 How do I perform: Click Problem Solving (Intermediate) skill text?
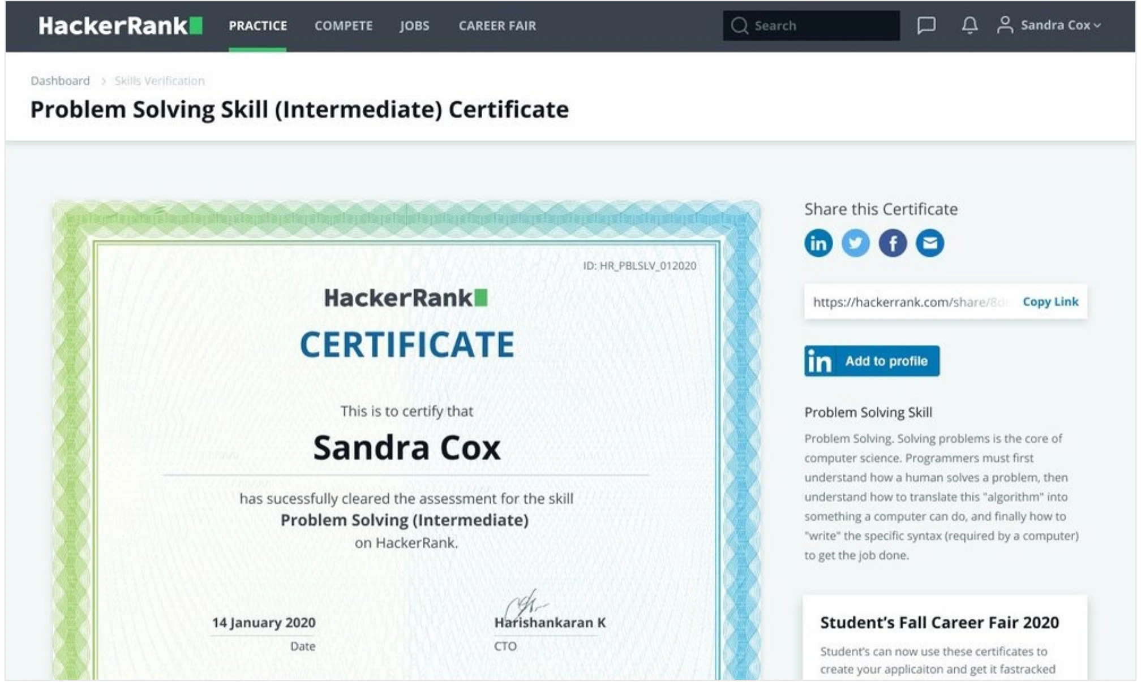click(x=404, y=520)
